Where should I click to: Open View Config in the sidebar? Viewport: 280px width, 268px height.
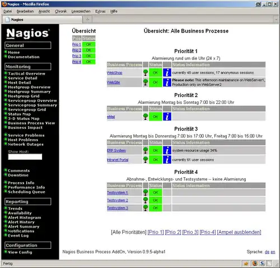[20, 252]
